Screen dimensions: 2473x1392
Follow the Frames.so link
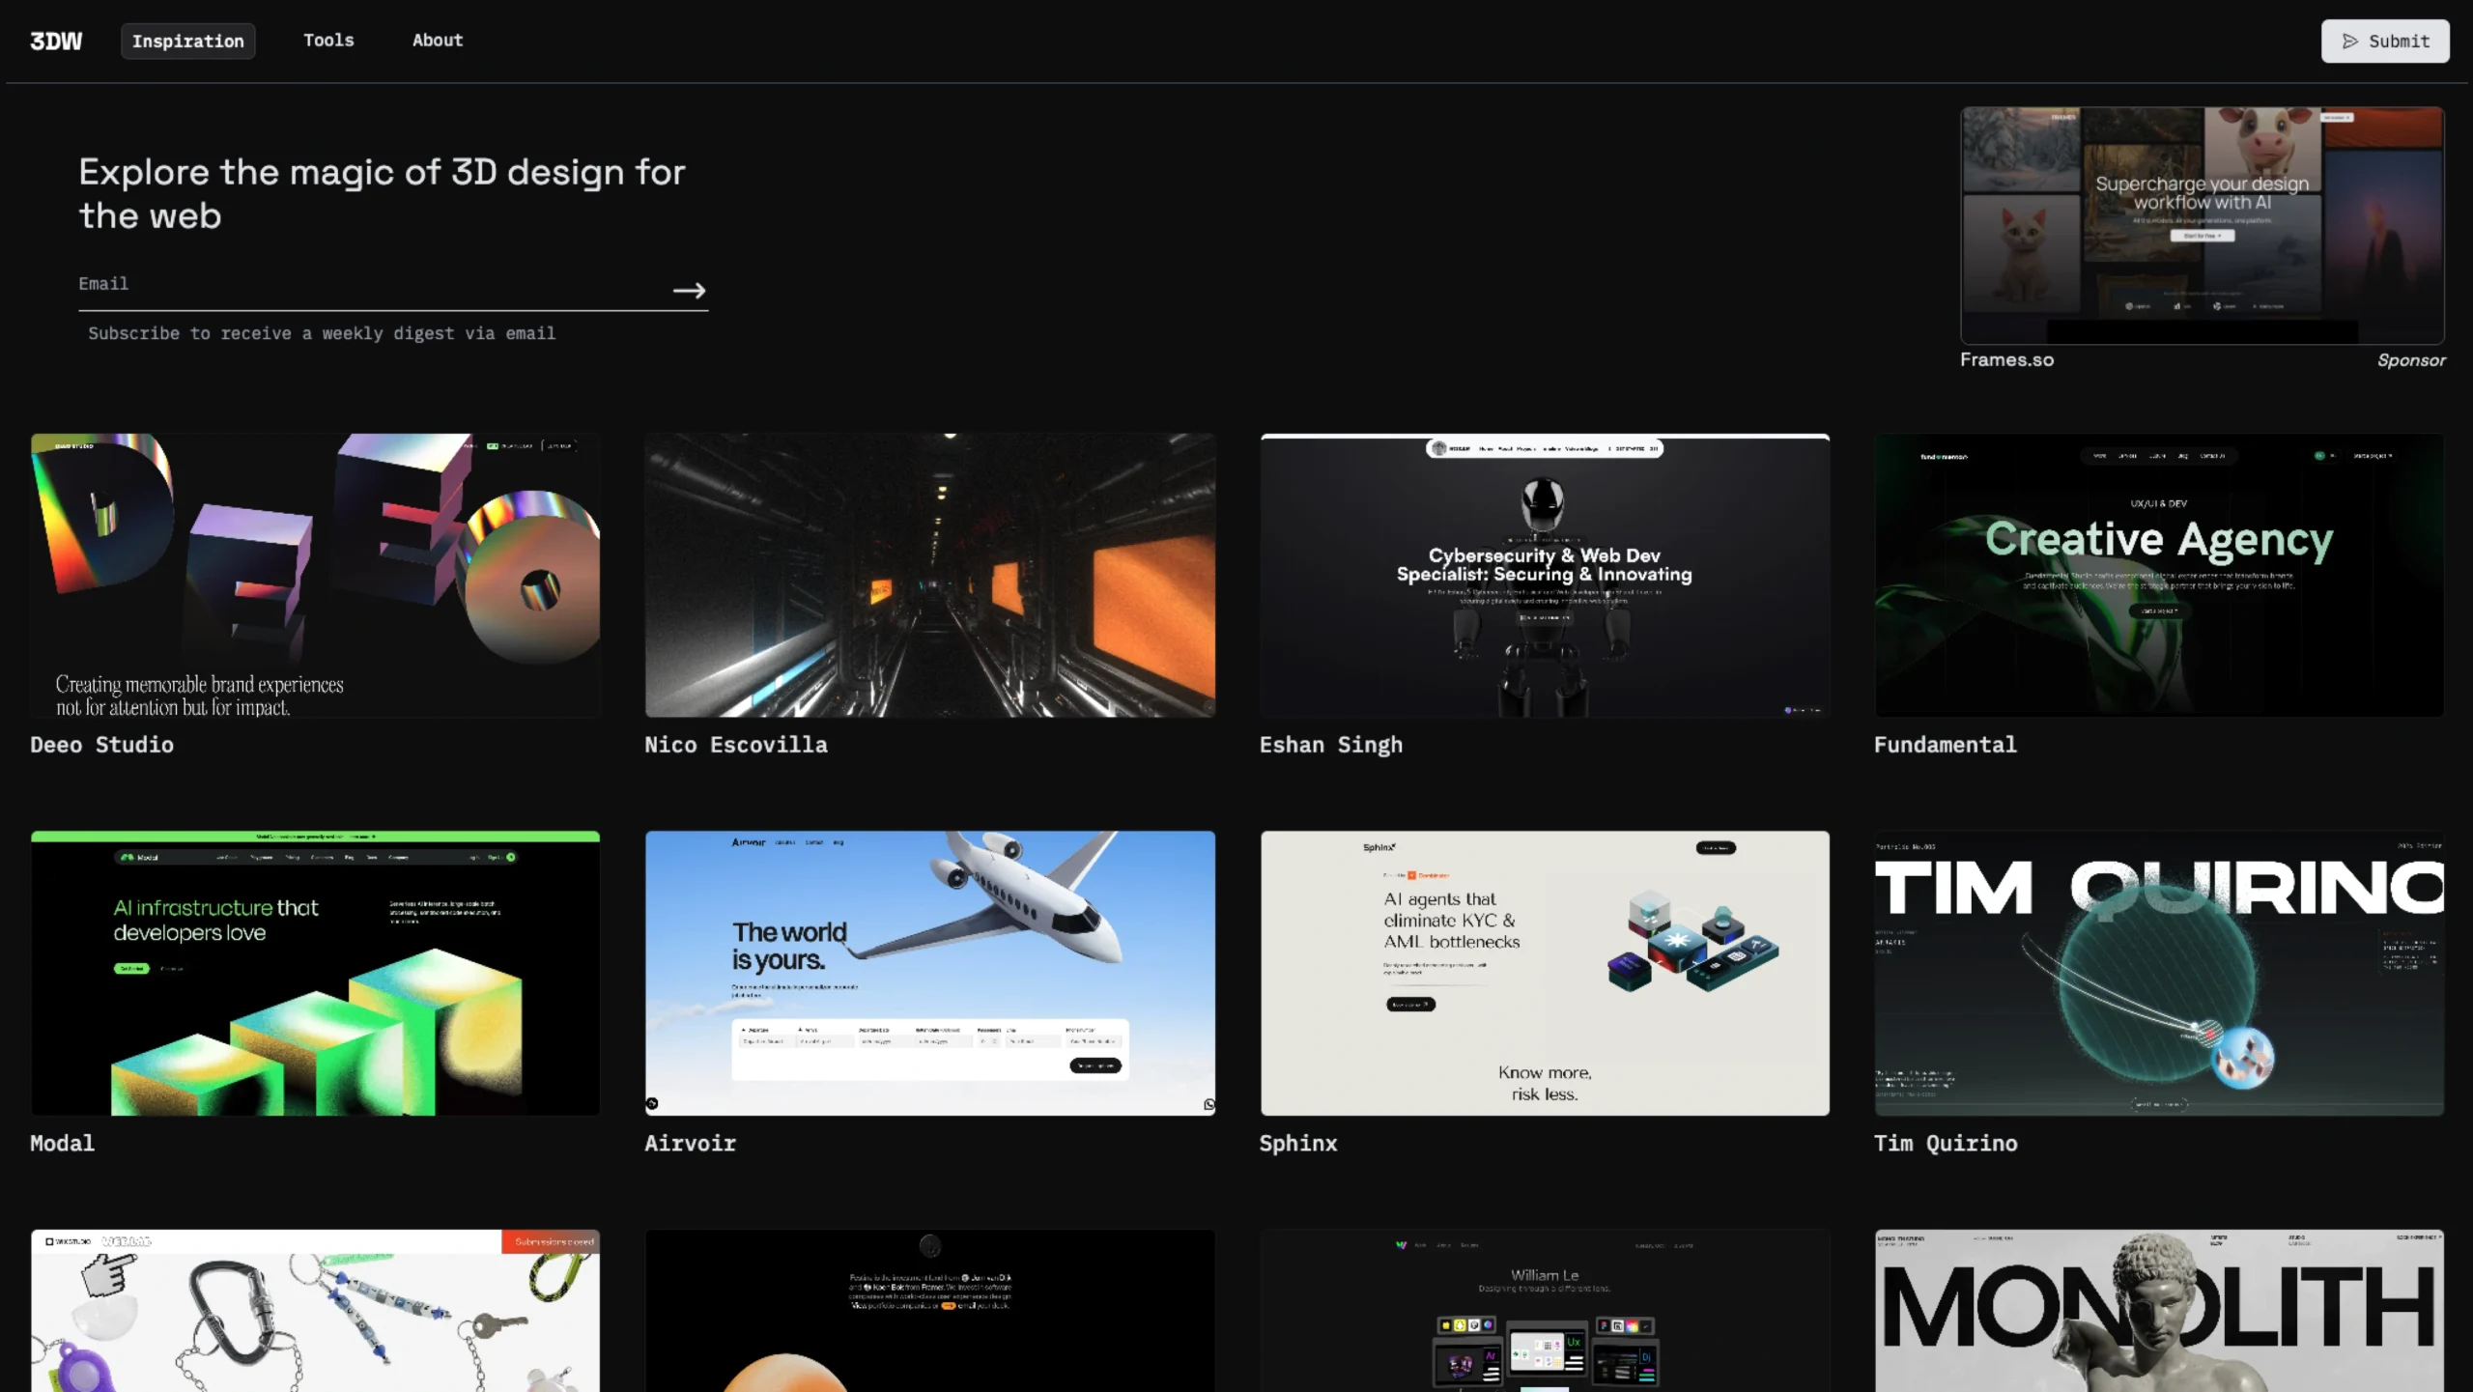[x=2006, y=359]
